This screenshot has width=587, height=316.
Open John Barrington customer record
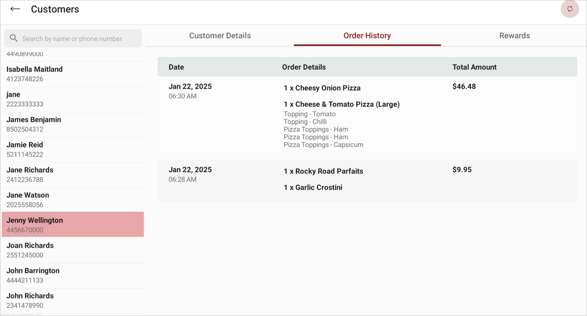pos(73,276)
